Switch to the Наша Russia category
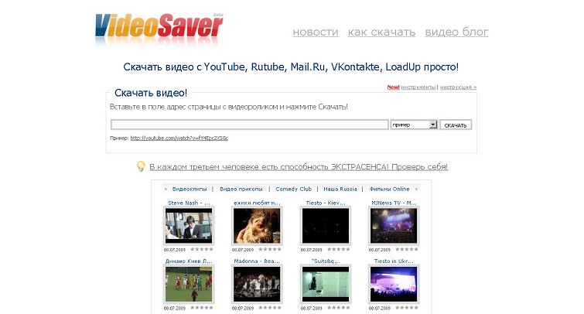This screenshot has width=584, height=314. pos(340,189)
